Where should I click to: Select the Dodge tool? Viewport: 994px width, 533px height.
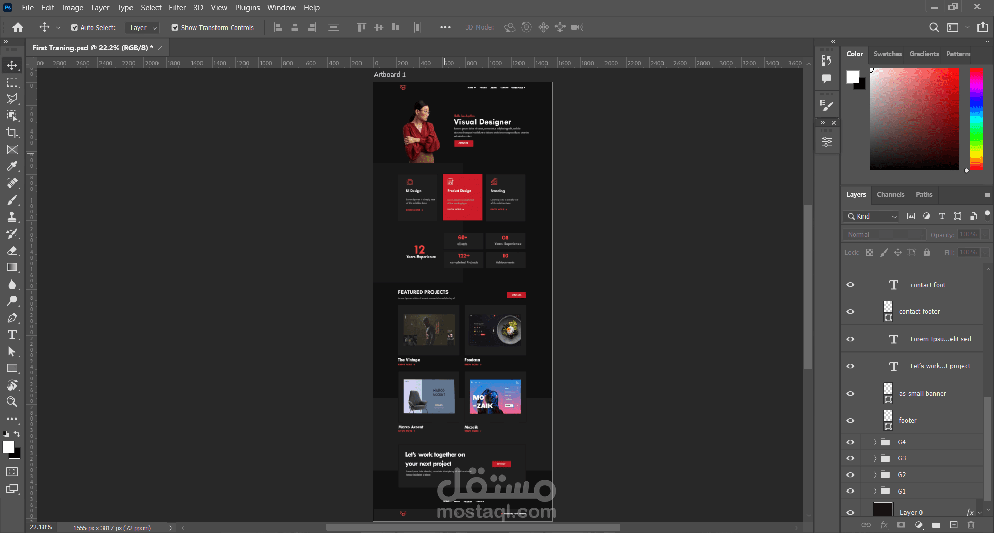pyautogui.click(x=12, y=301)
